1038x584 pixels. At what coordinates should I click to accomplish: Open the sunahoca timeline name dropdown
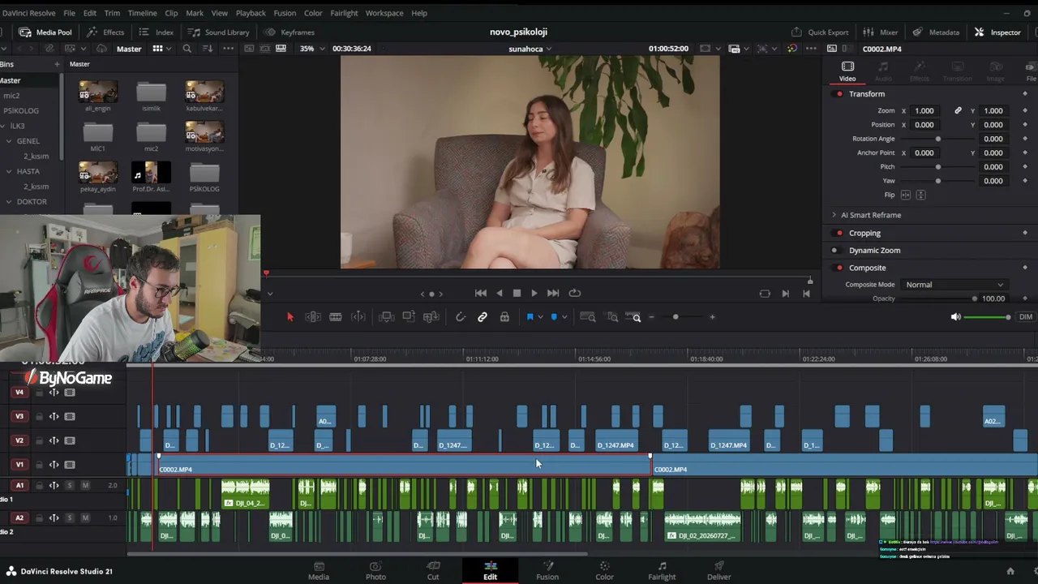(530, 49)
